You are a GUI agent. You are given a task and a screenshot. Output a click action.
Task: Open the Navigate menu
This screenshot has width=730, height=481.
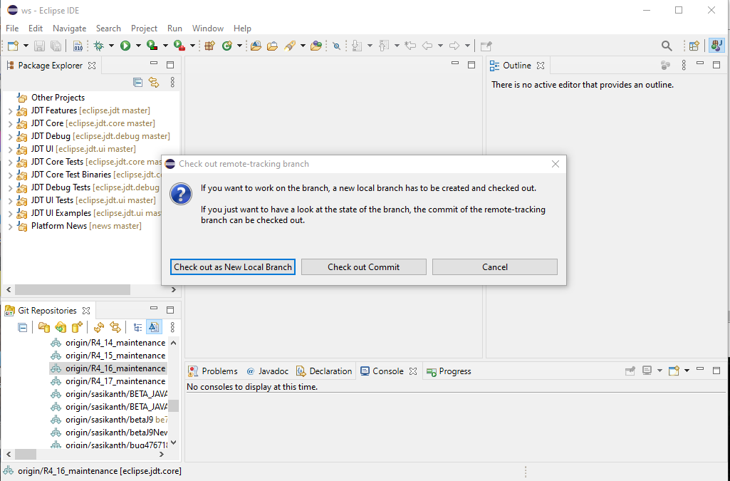click(69, 29)
